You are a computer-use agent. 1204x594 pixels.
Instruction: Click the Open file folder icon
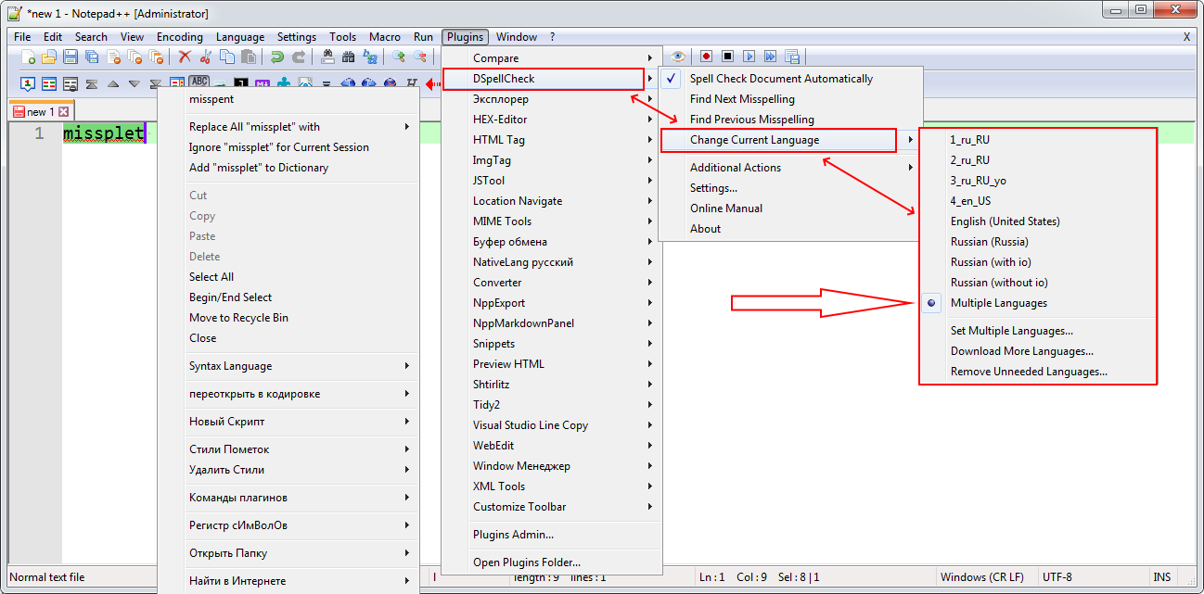point(50,57)
